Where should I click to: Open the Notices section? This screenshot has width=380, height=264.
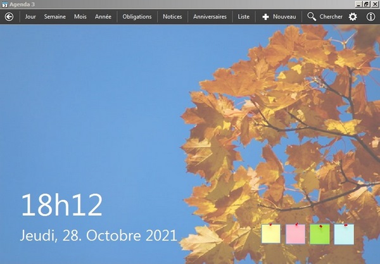172,16
